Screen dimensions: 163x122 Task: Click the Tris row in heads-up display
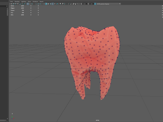coord(25,13)
